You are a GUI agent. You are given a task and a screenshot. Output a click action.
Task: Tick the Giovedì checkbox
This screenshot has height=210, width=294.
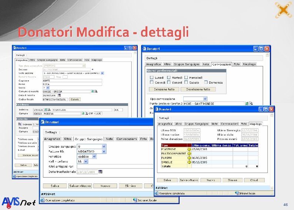tap(151, 82)
